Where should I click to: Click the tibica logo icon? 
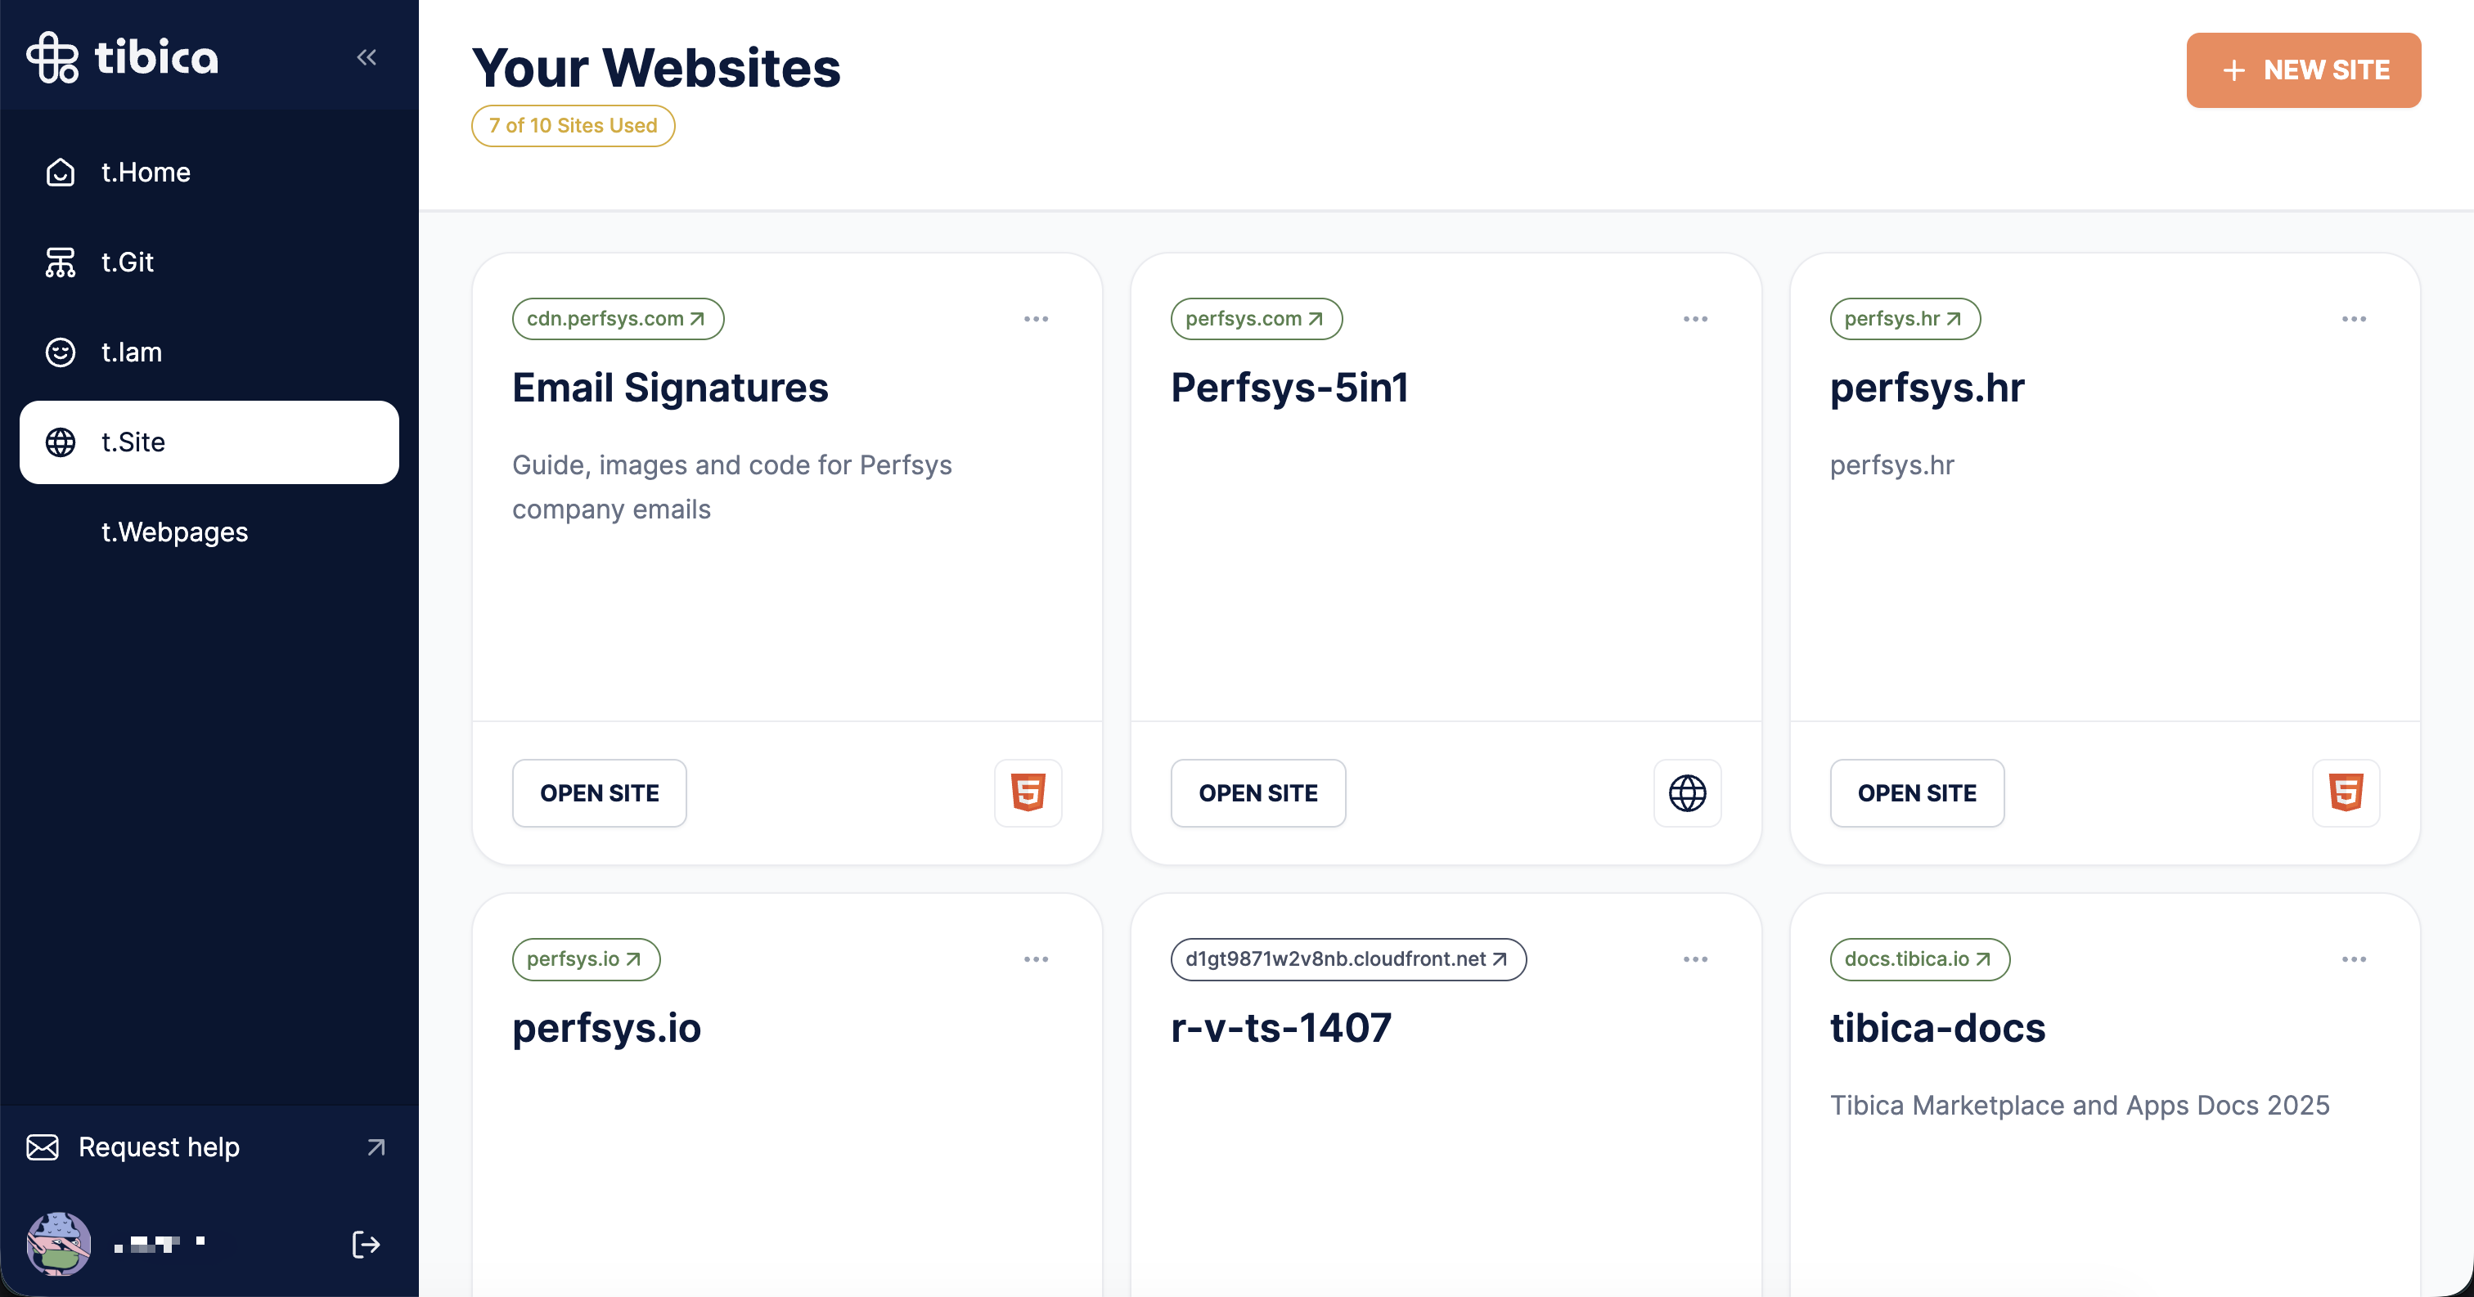click(53, 57)
